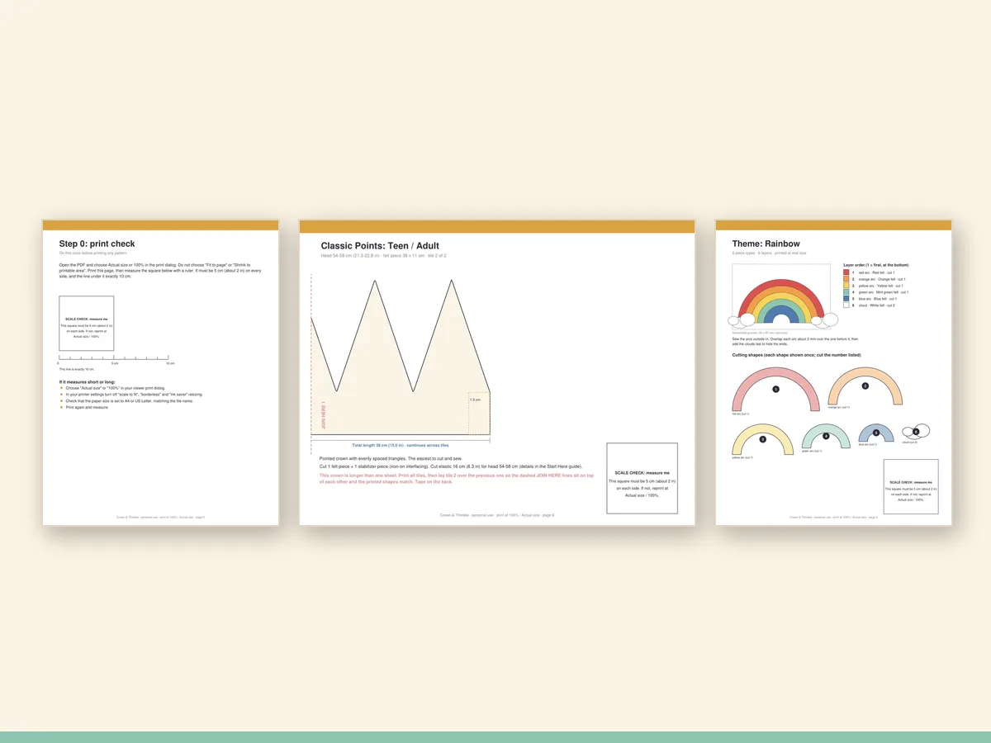Viewport: 991px width, 743px height.
Task: Click the mint green swatch for layer 4
Action: (x=846, y=291)
